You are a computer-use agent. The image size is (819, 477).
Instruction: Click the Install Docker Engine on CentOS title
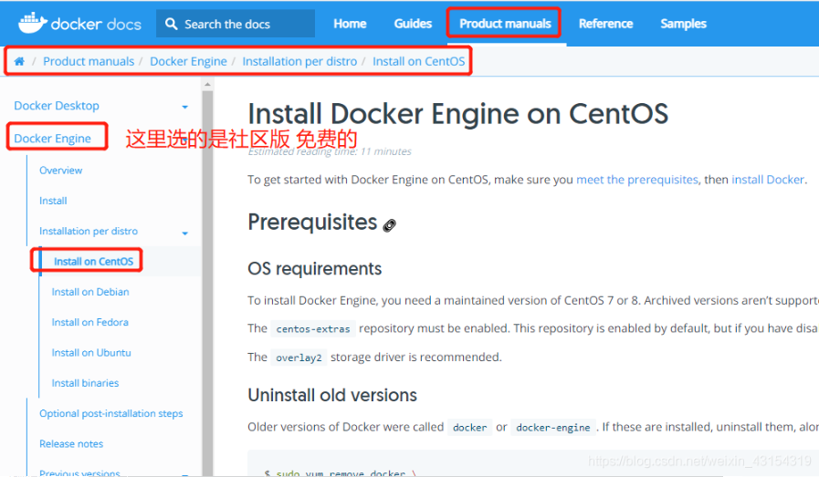coord(457,113)
